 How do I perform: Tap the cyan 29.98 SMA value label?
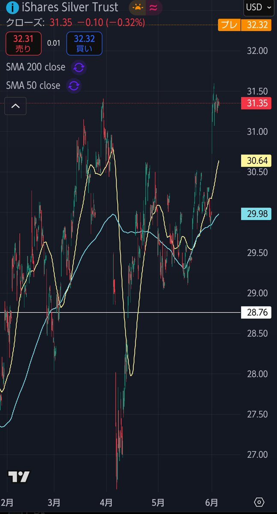tap(256, 214)
